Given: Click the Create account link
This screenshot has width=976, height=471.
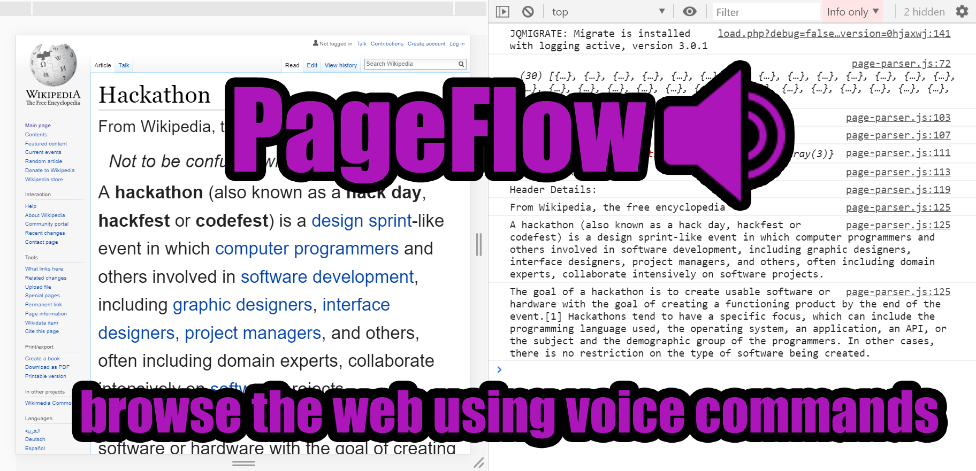Looking at the screenshot, I should coord(426,44).
